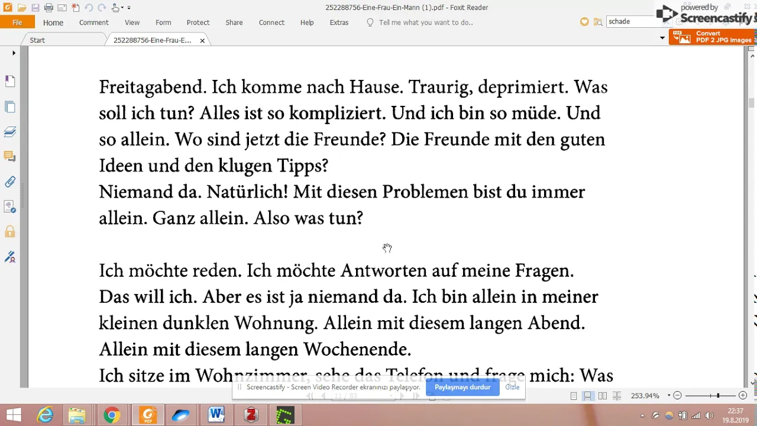
Task: Click the 'Tell me what you want to do' box
Action: (x=420, y=22)
